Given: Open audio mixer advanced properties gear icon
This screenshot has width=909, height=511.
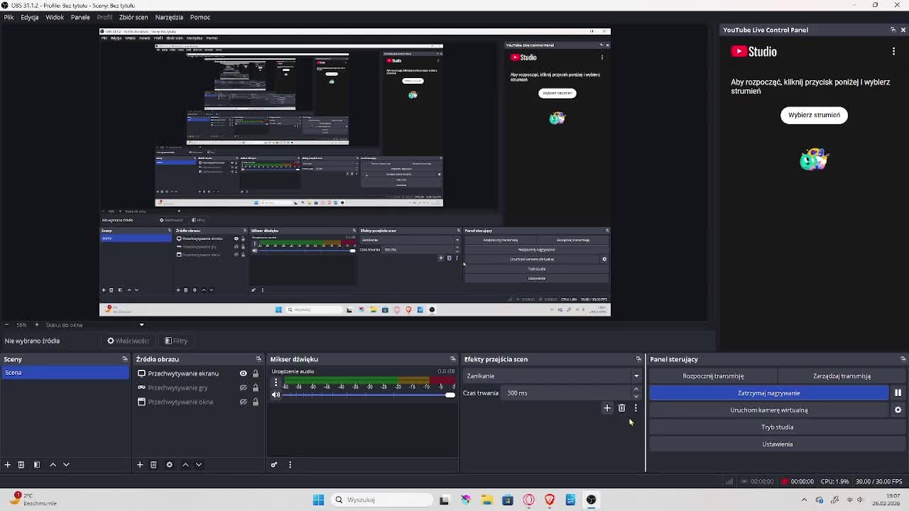Looking at the screenshot, I should (274, 465).
